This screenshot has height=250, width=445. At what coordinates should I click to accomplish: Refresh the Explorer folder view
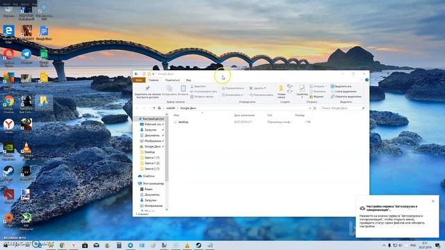(315, 108)
